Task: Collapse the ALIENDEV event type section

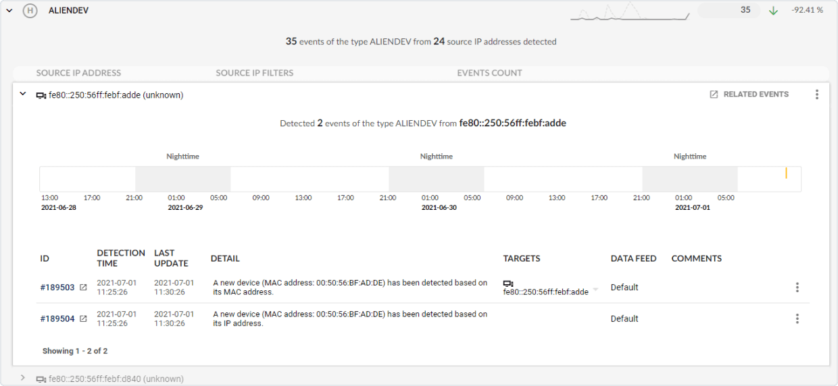Action: 8,11
